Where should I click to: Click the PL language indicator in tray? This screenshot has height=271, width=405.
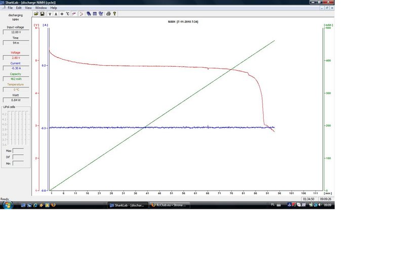tap(273, 205)
